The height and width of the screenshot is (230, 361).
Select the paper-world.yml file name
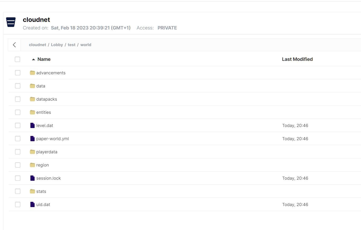pos(53,139)
